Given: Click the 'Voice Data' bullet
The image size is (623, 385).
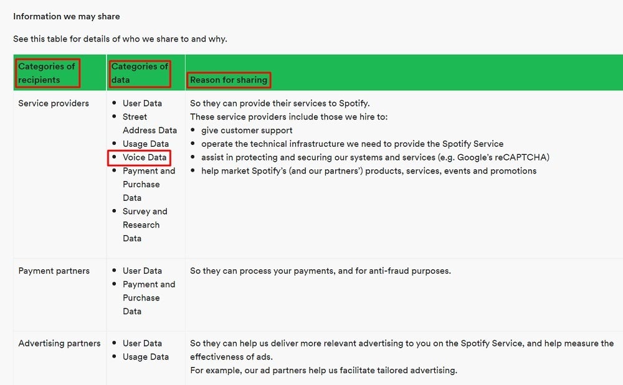Looking at the screenshot, I should 145,157.
